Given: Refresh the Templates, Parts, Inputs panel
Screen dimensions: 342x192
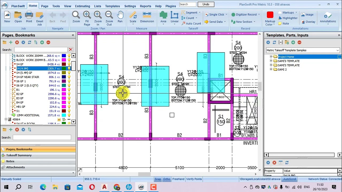Looking at the screenshot, I should (x=274, y=42).
